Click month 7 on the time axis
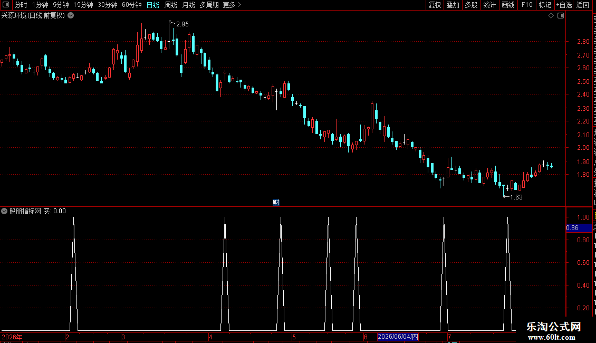Screen dimensions: 596x343 [x=449, y=337]
